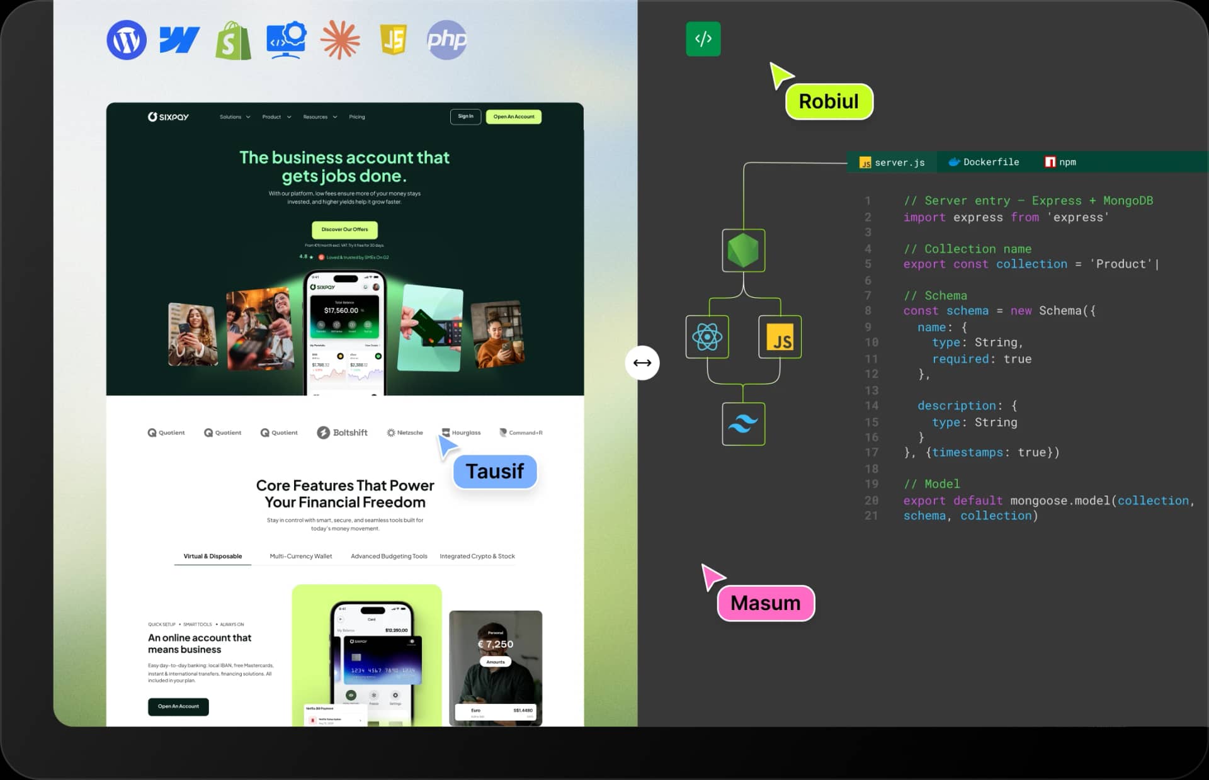Click the Hourglass brand logo
This screenshot has width=1209, height=780.
(x=461, y=432)
